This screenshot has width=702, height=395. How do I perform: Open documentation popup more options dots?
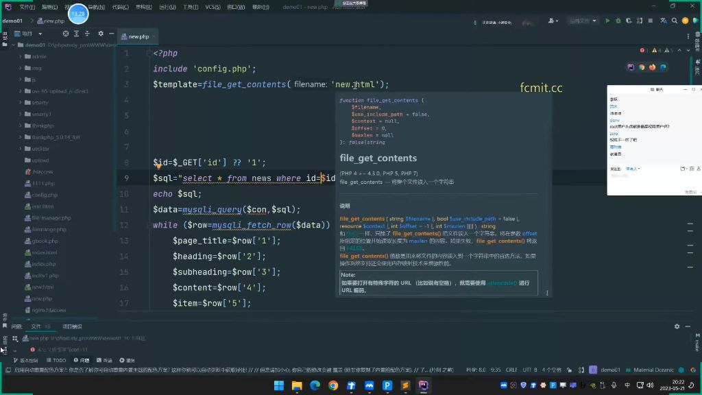click(x=547, y=293)
